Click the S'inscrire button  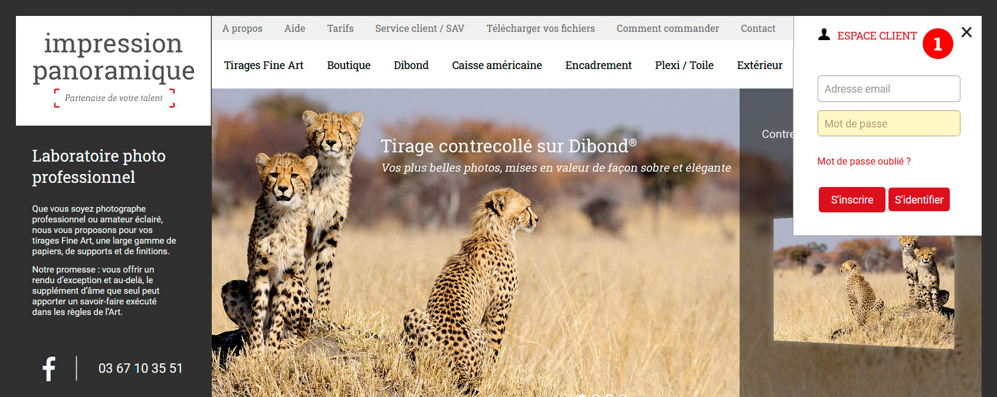[x=852, y=200]
